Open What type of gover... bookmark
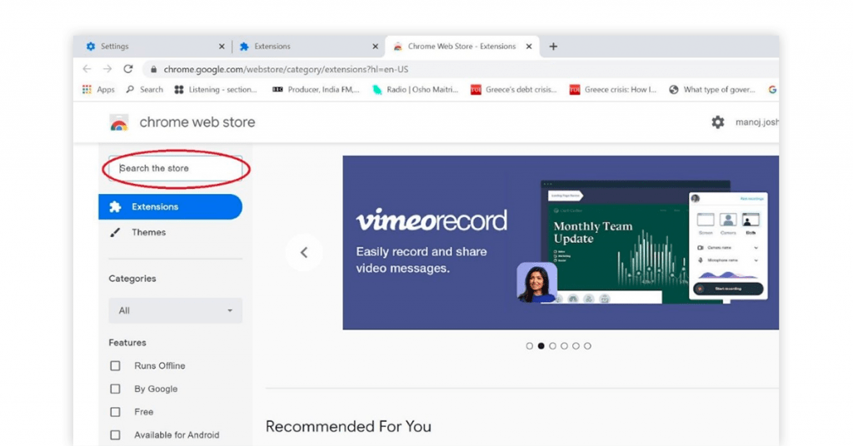Image resolution: width=853 pixels, height=446 pixels. point(712,90)
